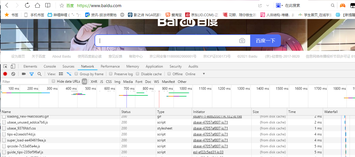
Task: Open the Online throttling dropdown
Action: coord(195,74)
